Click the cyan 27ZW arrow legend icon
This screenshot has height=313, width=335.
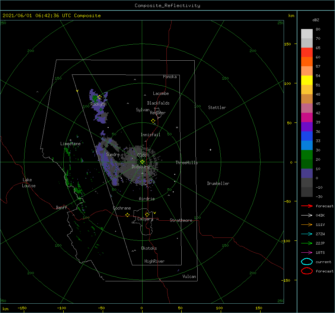(307, 234)
